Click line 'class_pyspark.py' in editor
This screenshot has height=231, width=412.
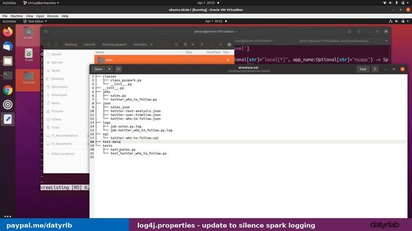[x=126, y=80]
